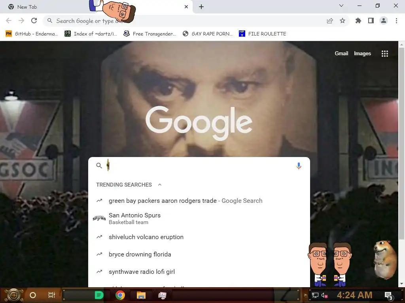
Task: Open the profile avatar menu
Action: coord(384,21)
